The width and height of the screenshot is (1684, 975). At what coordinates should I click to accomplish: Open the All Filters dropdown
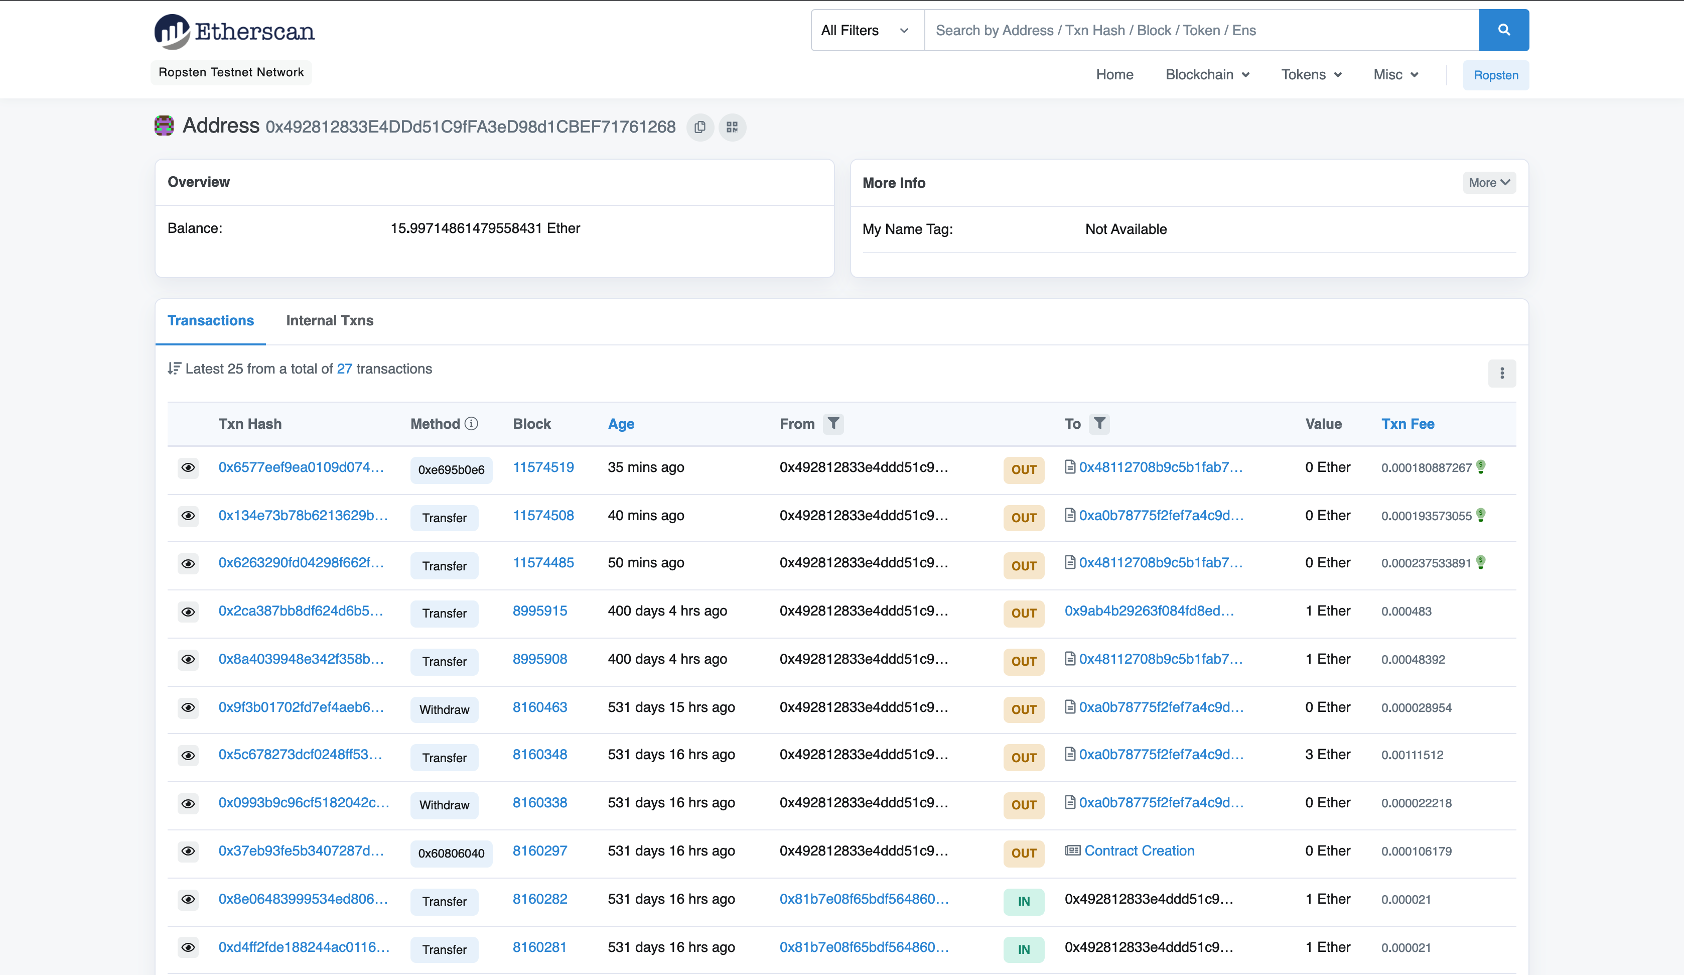(867, 30)
